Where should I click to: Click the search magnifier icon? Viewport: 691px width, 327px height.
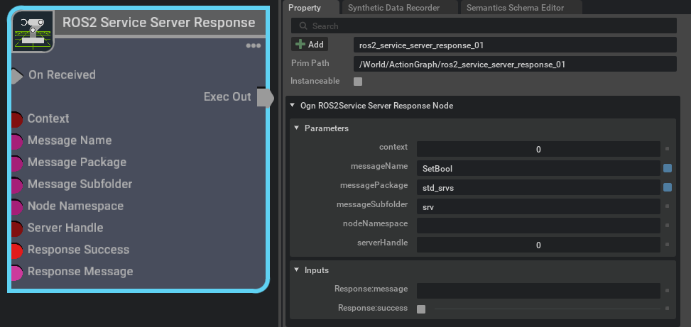tap(304, 26)
